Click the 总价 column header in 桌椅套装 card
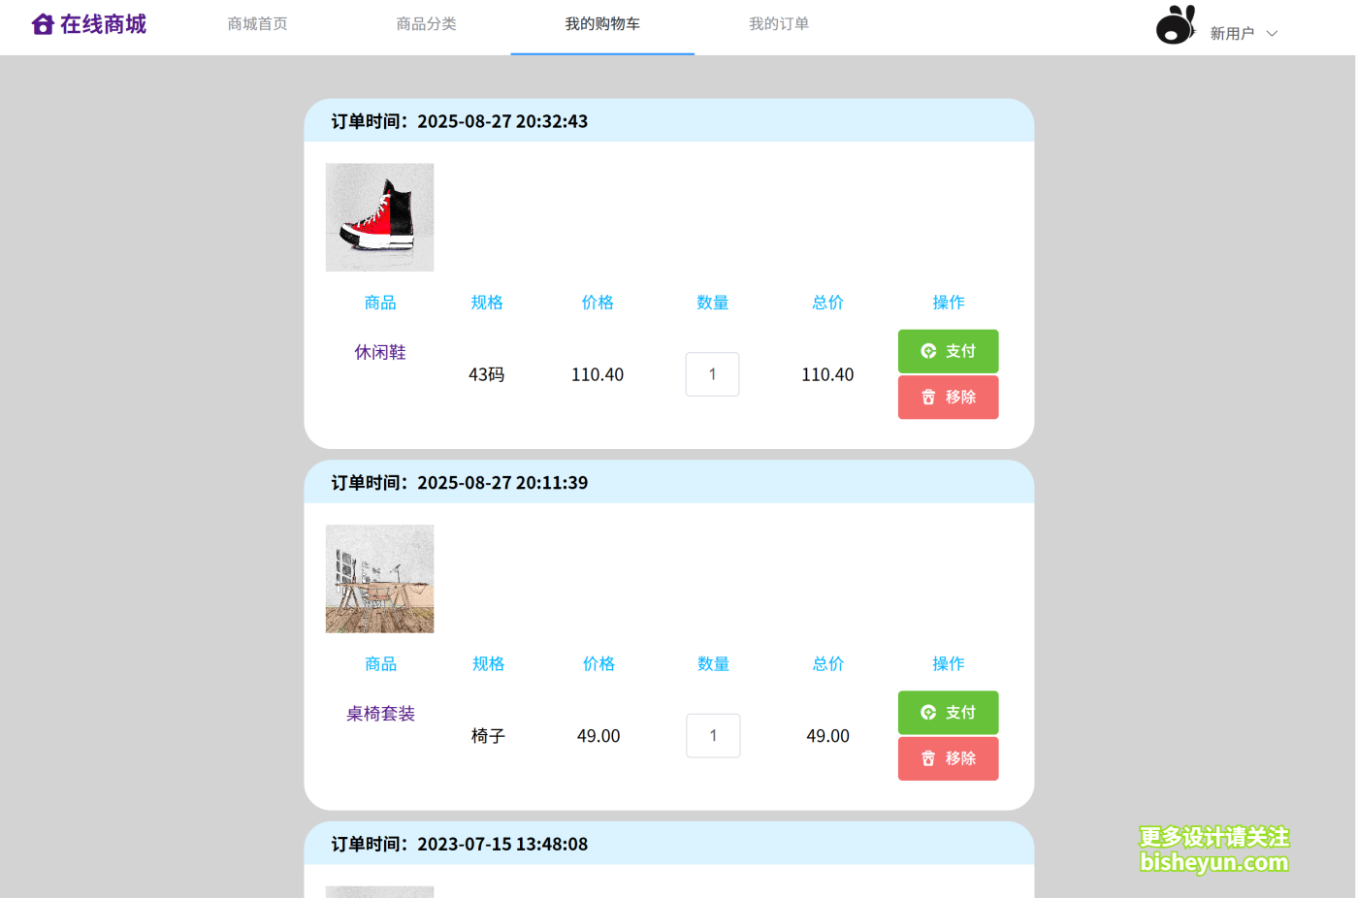The image size is (1358, 898). tap(828, 664)
